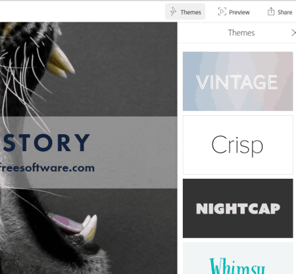The image size is (296, 274).
Task: Click the Crisp theme wordmark
Action: click(237, 145)
